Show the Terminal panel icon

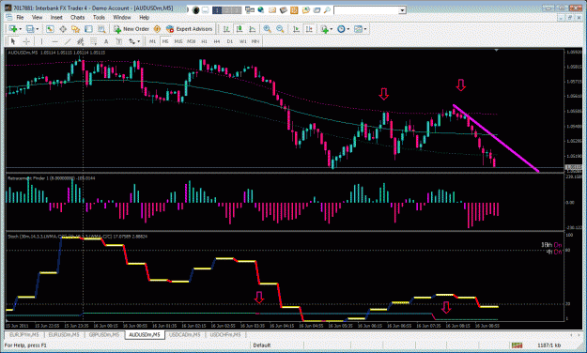[x=88, y=29]
